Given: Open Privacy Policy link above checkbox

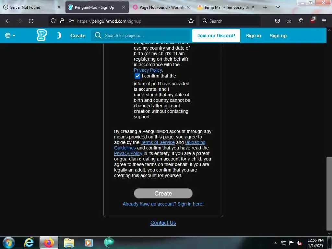Looking at the screenshot, I should coord(148,70).
